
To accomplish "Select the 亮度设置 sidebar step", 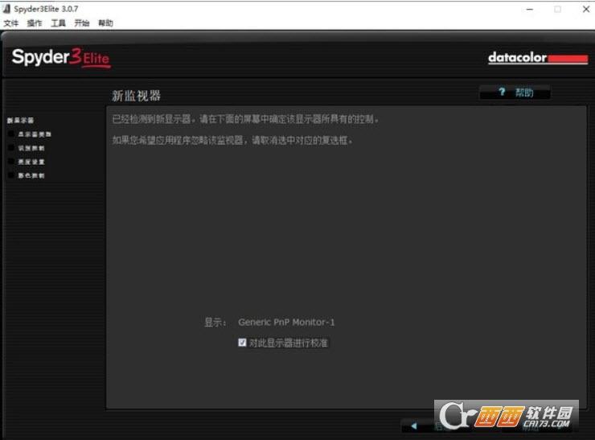I will tap(31, 162).
